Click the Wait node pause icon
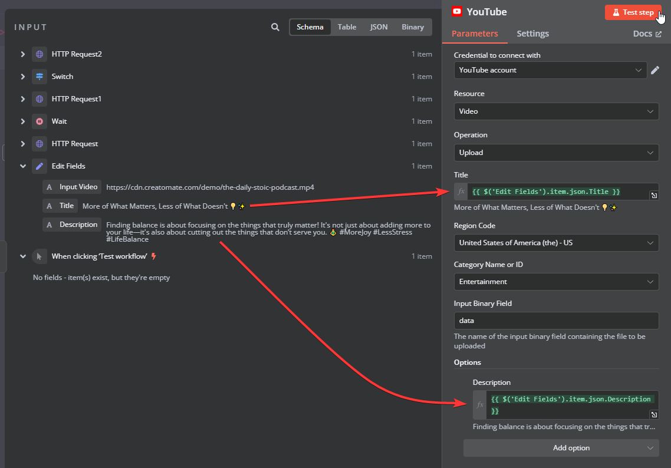 [x=40, y=121]
